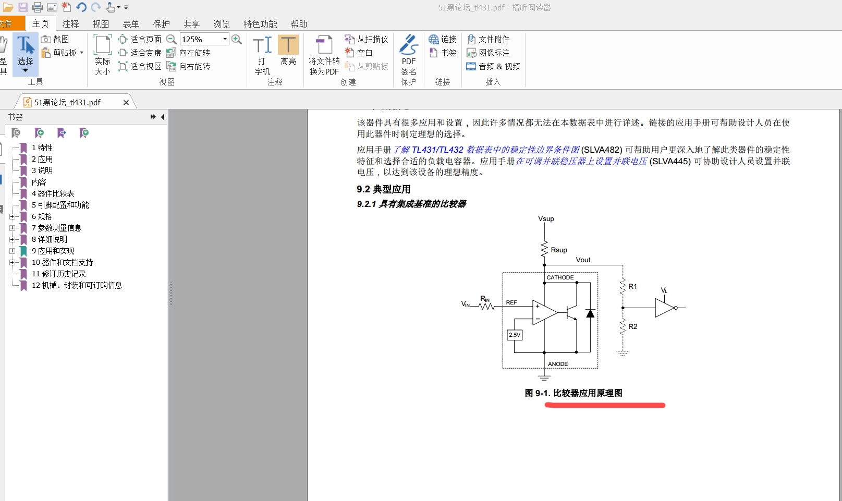Click the bookmark panel expand-options icon
The width and height of the screenshot is (842, 501).
point(84,133)
